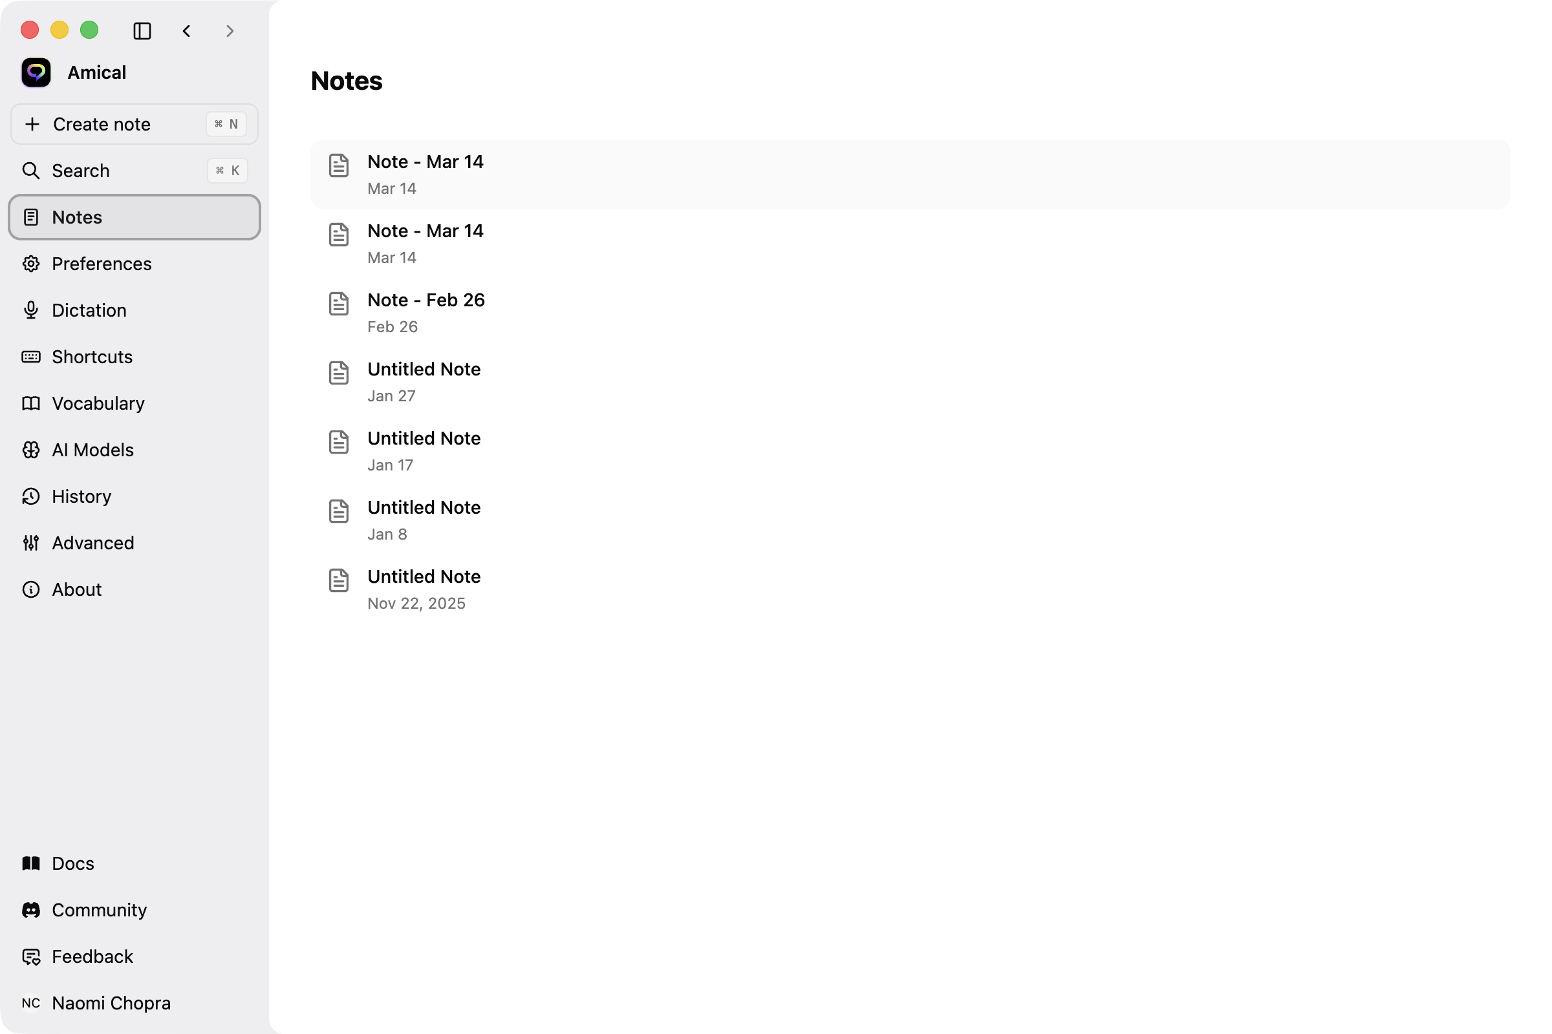
Task: Toggle the sidebar visibility
Action: (142, 30)
